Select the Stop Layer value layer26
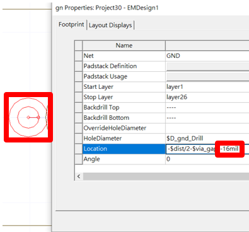The height and width of the screenshot is (232, 249). 207,97
